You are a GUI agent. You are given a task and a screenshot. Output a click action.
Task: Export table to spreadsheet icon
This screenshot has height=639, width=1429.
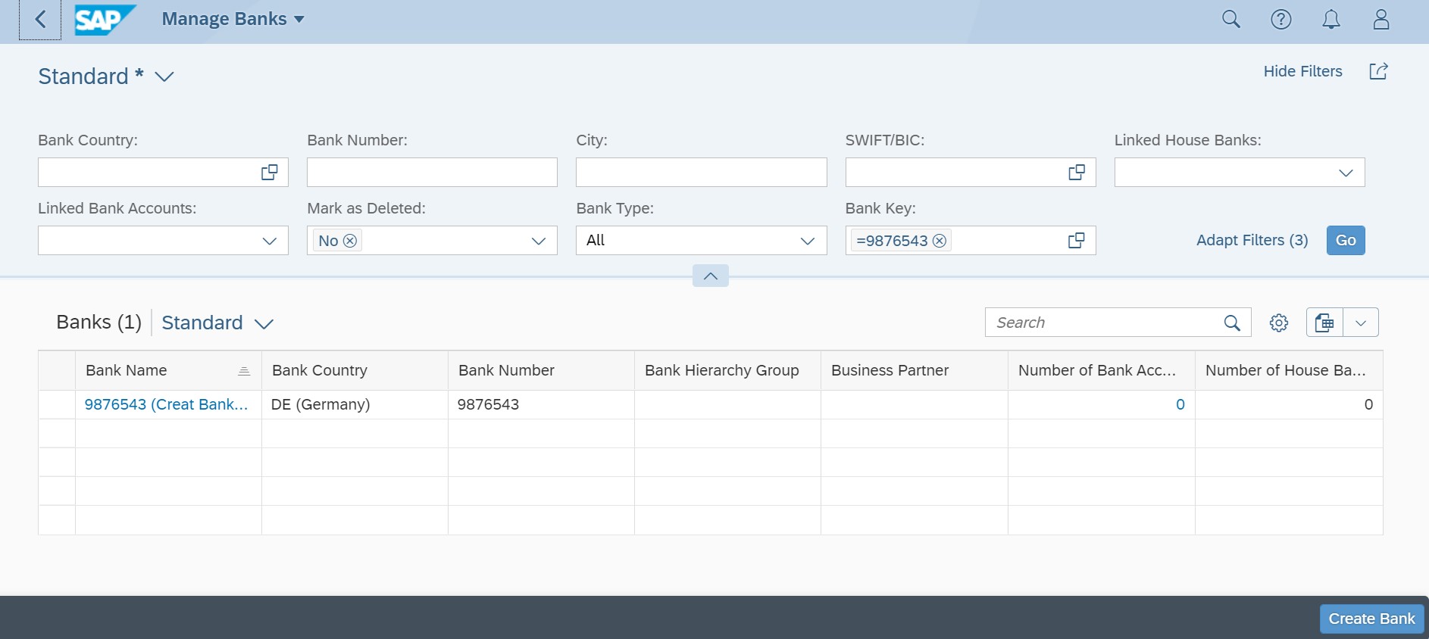[x=1324, y=323]
